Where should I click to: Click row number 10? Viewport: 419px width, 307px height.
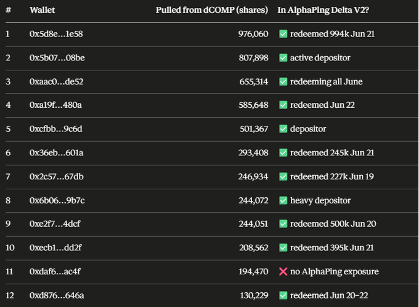coord(10,248)
